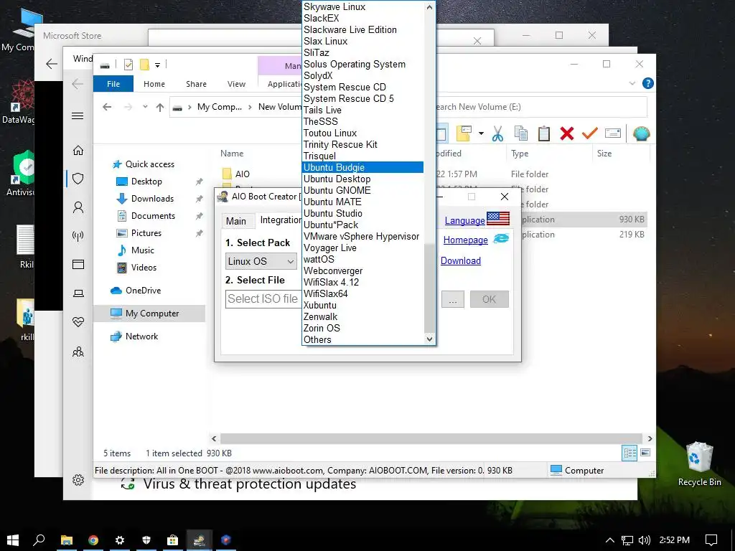Expand the Explorer ribbon chevron
Viewport: 735px width, 551px height.
click(632, 83)
